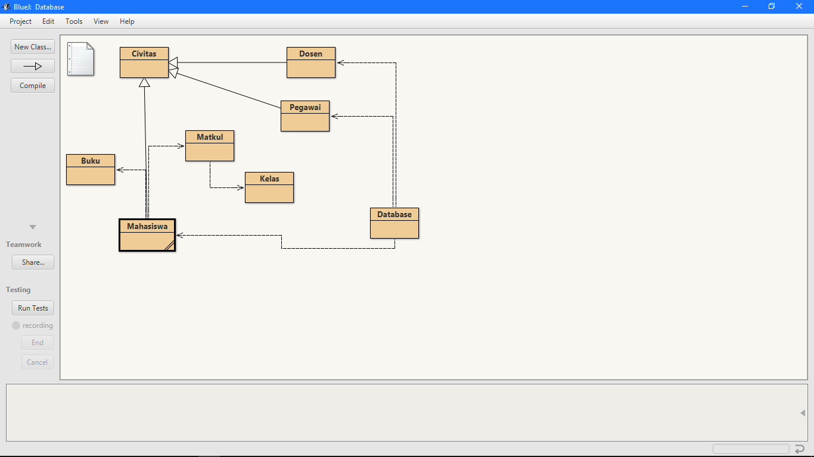Run the unit tests
Image resolution: width=814 pixels, height=457 pixels.
32,308
